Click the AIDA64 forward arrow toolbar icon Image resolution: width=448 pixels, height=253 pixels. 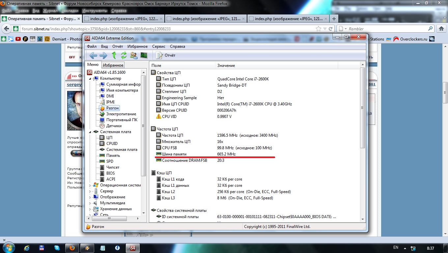point(103,55)
